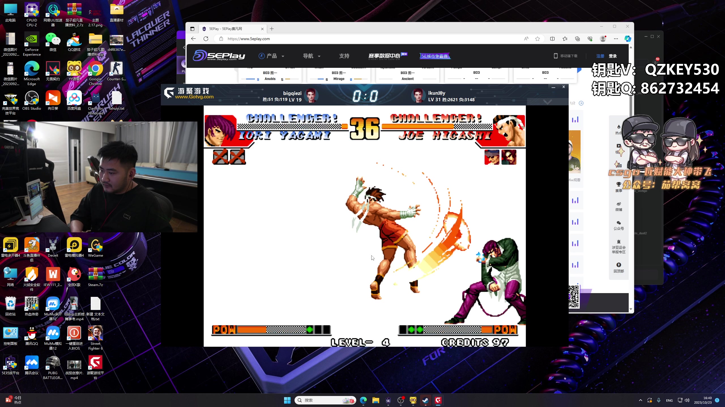Image resolution: width=725 pixels, height=407 pixels.
Task: Click 注册 register link
Action: 600,56
